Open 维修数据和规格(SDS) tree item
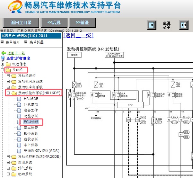The height and width of the screenshot is (178, 193). click(41, 151)
